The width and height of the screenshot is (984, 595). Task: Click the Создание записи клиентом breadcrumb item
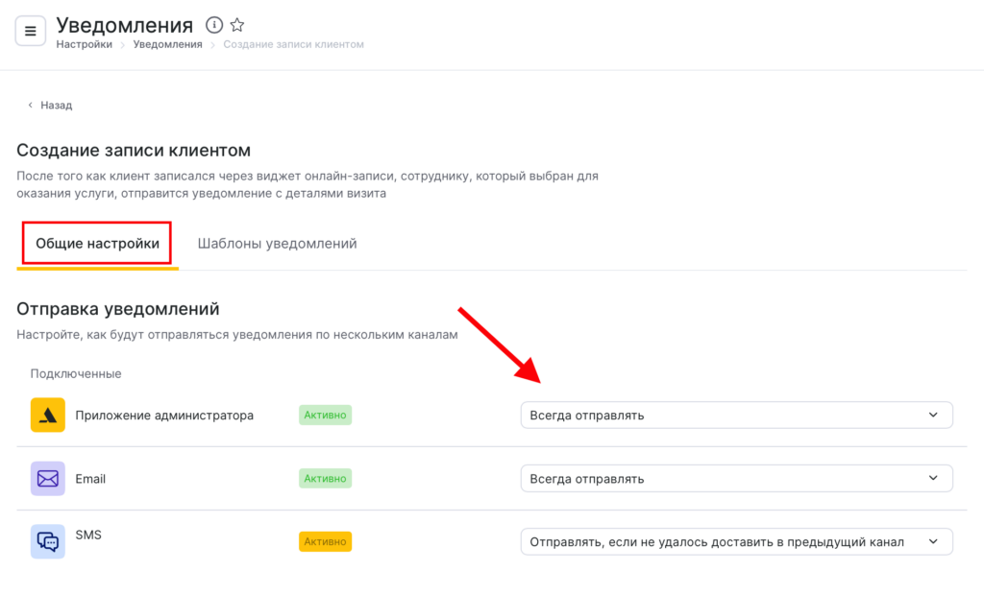click(293, 44)
